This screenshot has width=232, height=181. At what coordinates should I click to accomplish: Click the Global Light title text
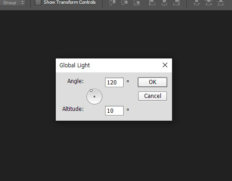74,65
